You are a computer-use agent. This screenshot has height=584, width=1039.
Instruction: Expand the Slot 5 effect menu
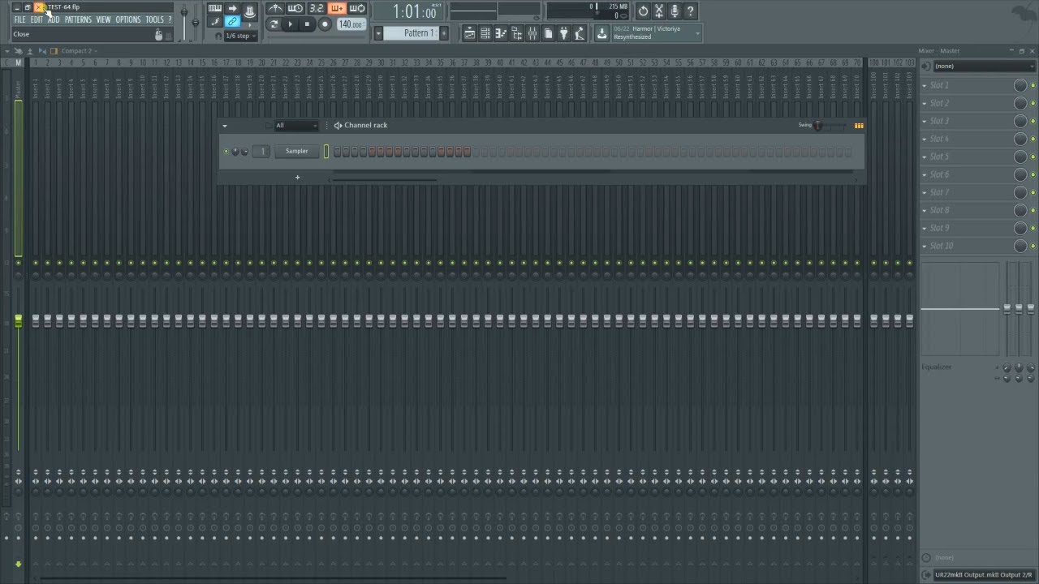[x=925, y=157]
